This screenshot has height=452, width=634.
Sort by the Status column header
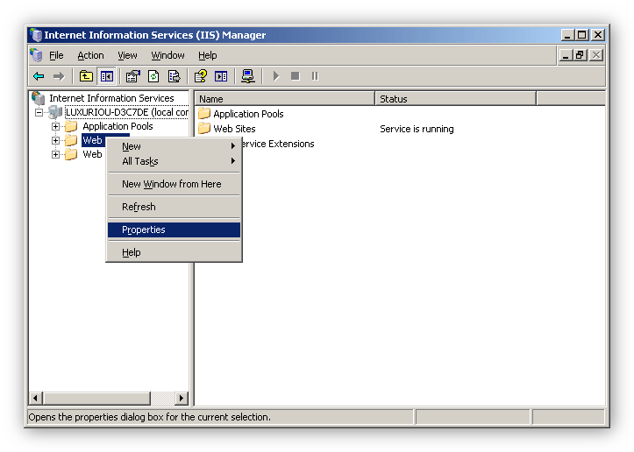point(456,99)
